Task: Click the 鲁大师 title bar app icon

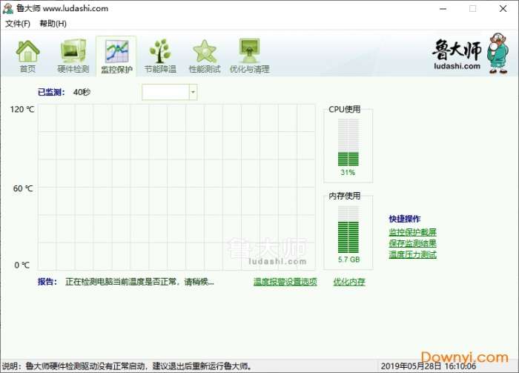Action: tap(7, 8)
